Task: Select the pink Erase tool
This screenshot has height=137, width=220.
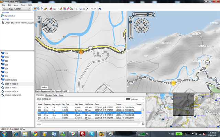Action: (x=68, y=9)
